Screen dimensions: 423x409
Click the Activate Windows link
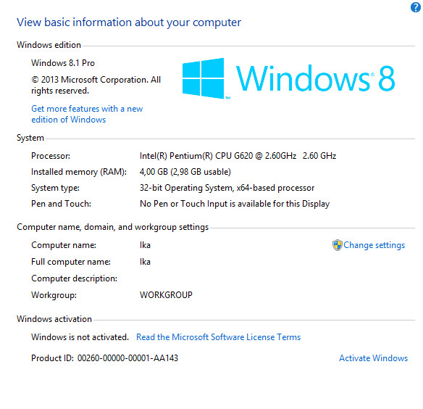coord(373,358)
